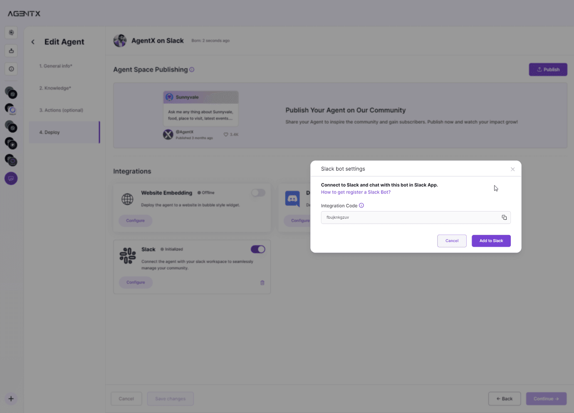The width and height of the screenshot is (574, 413).
Task: Click Save changes button
Action: coord(170,399)
